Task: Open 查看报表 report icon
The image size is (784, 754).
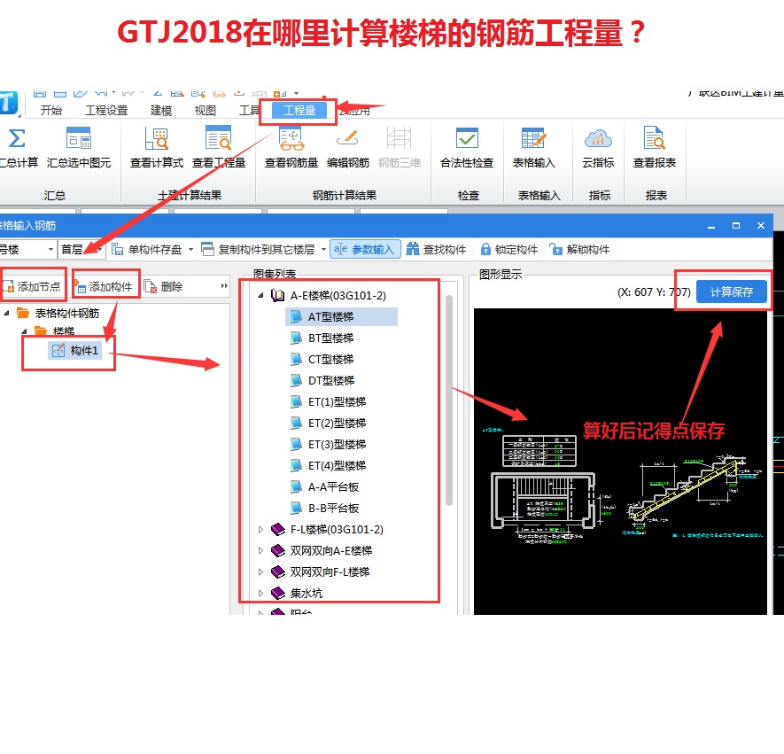Action: pos(654,138)
